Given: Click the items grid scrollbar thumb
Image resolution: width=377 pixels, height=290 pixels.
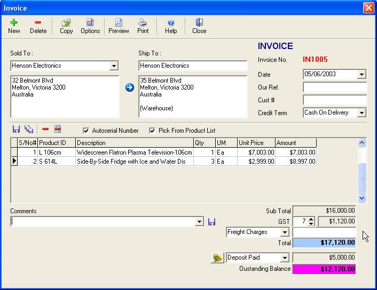Looking at the screenshot, I should [362, 178].
